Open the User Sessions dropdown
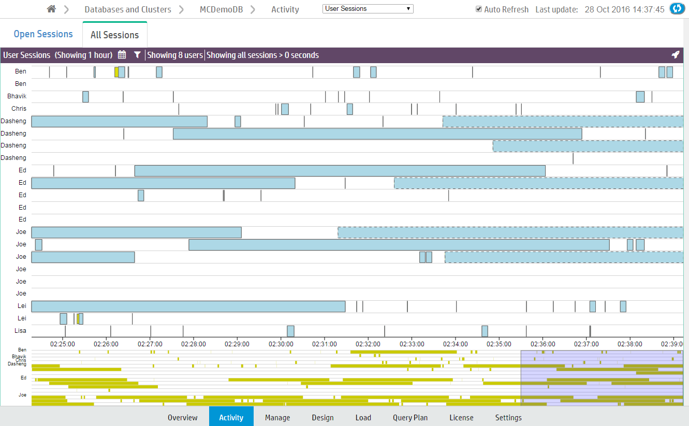 (368, 9)
